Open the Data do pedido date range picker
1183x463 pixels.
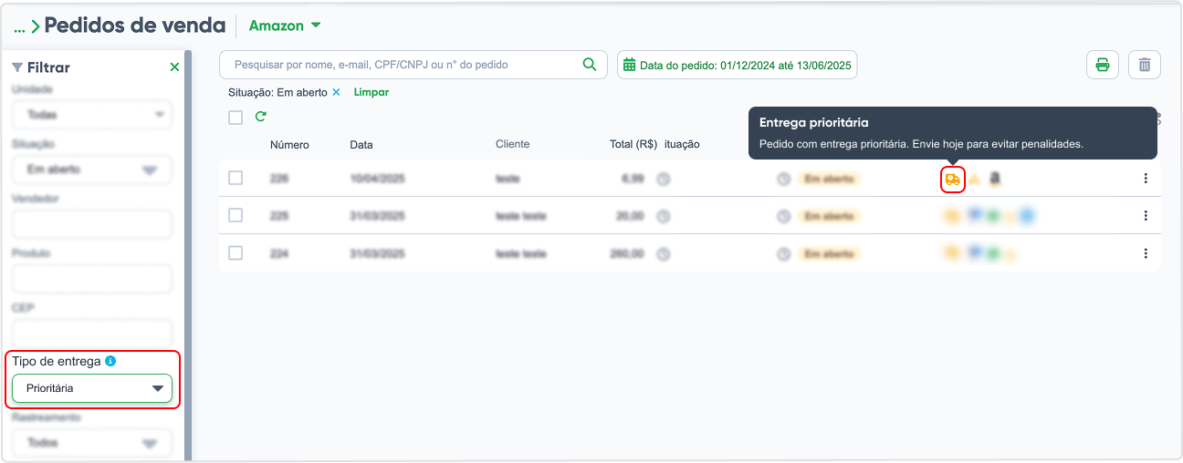pyautogui.click(x=738, y=65)
